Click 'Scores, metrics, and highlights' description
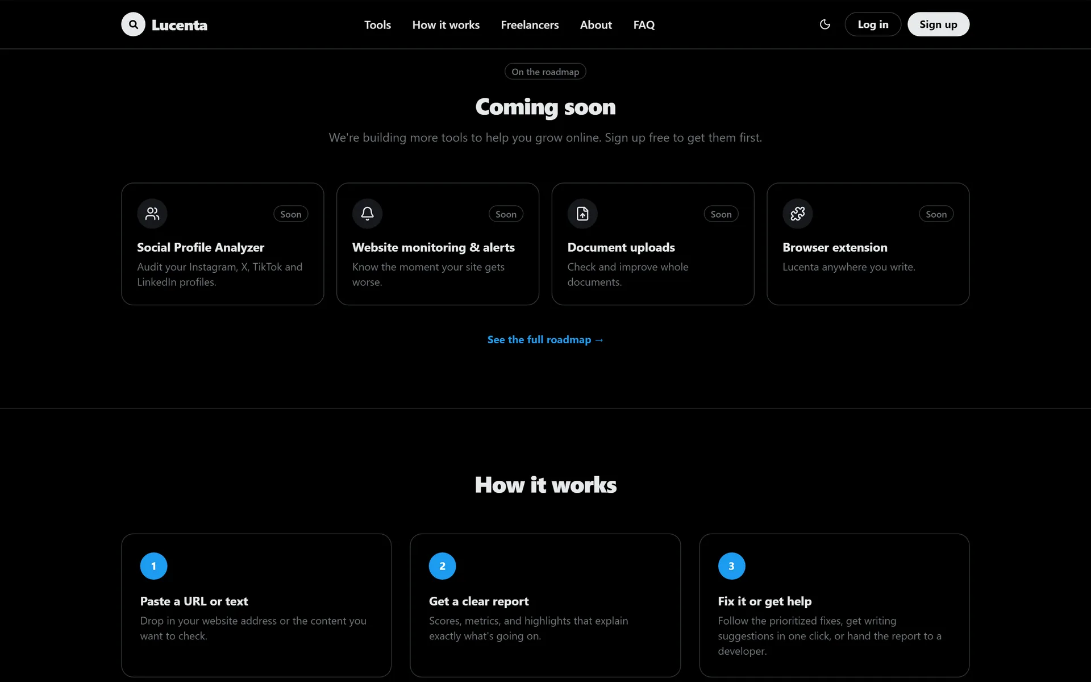 pyautogui.click(x=528, y=629)
